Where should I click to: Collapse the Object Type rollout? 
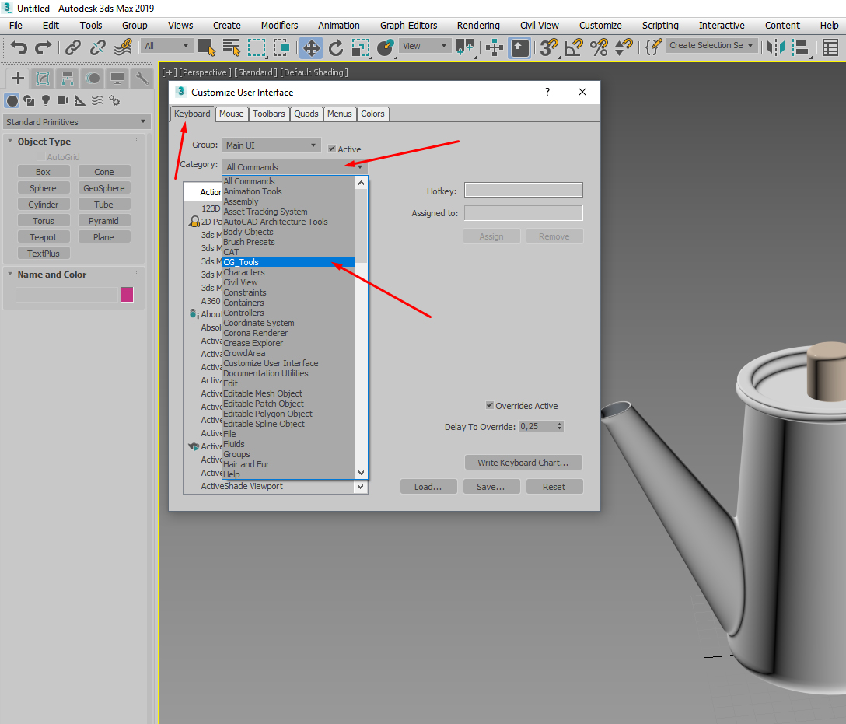pyautogui.click(x=10, y=141)
